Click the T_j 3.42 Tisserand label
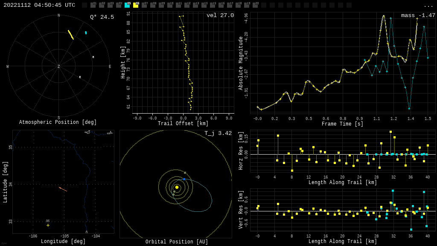Screen dimensions: 437x246 218,133
